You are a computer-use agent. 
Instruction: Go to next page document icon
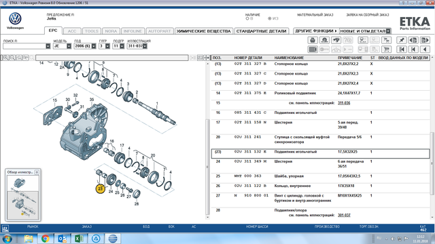coord(425,40)
